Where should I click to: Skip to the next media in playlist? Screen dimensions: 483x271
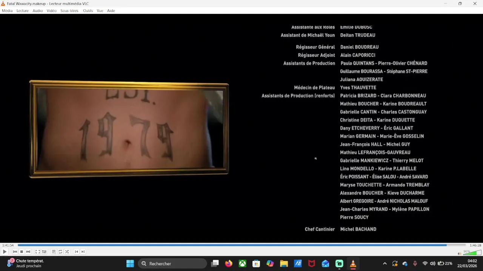click(28, 252)
